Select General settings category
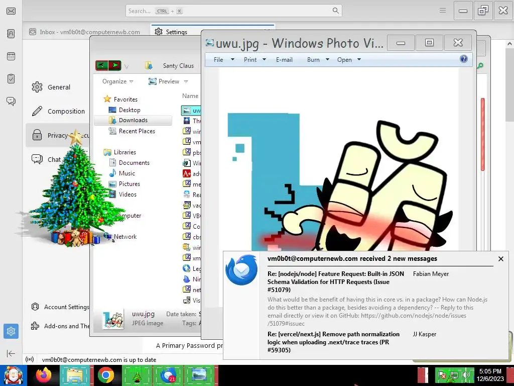The width and height of the screenshot is (514, 386). (x=58, y=87)
